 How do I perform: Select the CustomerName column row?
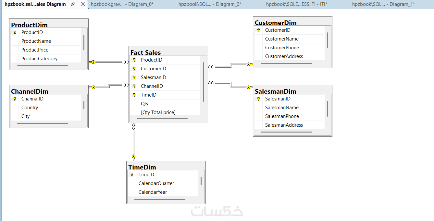[289, 39]
